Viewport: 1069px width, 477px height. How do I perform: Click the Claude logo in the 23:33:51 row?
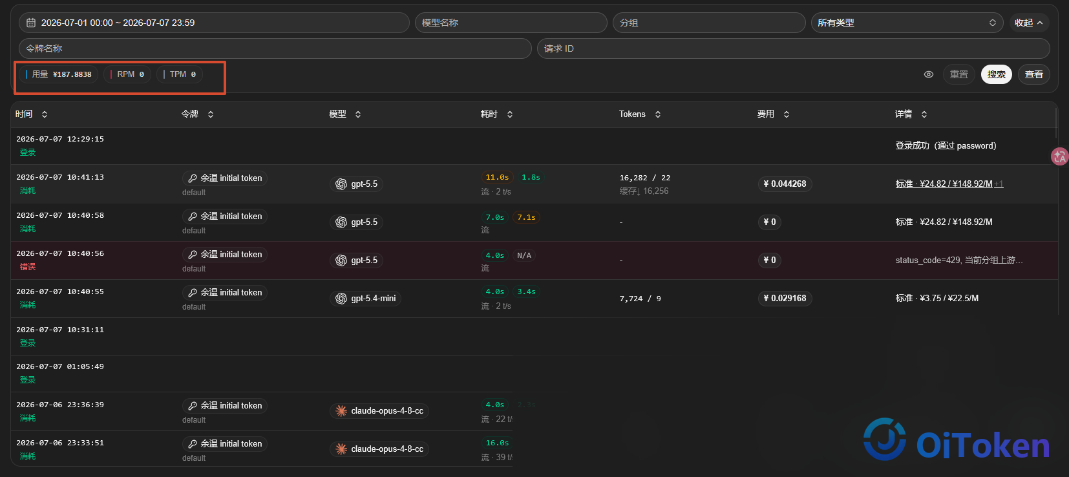[341, 449]
